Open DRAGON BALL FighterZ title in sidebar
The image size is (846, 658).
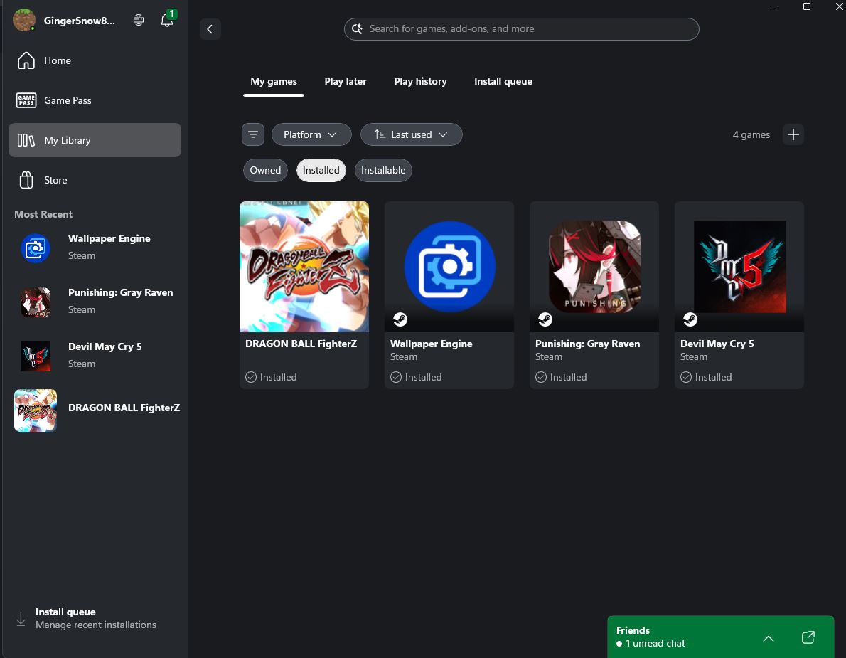point(124,408)
